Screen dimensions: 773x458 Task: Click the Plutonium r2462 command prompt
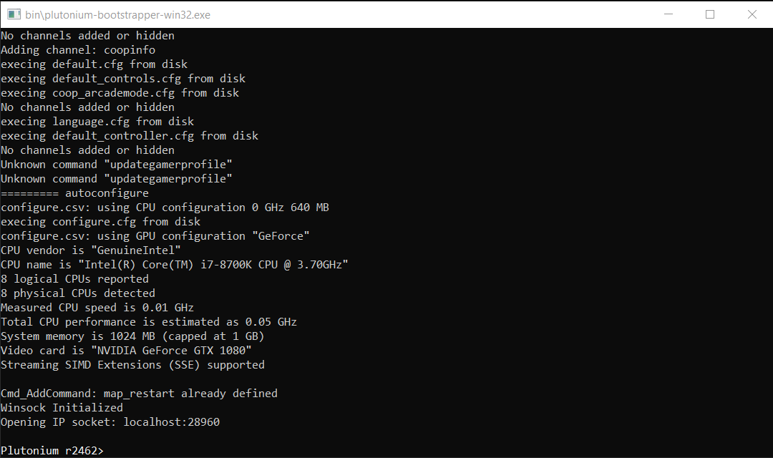pyautogui.click(x=52, y=451)
